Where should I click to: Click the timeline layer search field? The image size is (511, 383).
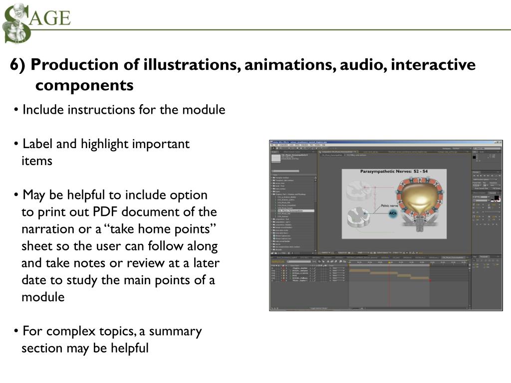(x=299, y=261)
